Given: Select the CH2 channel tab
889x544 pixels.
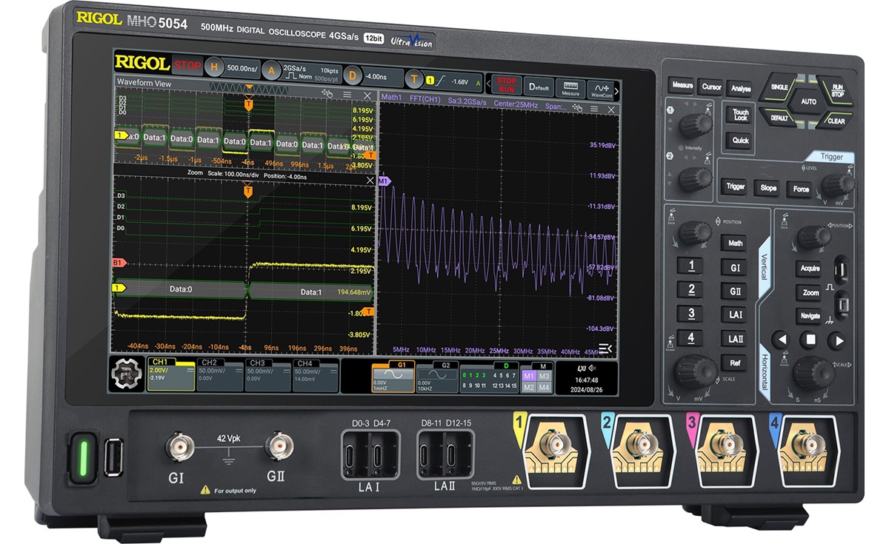Looking at the screenshot, I should click(219, 375).
